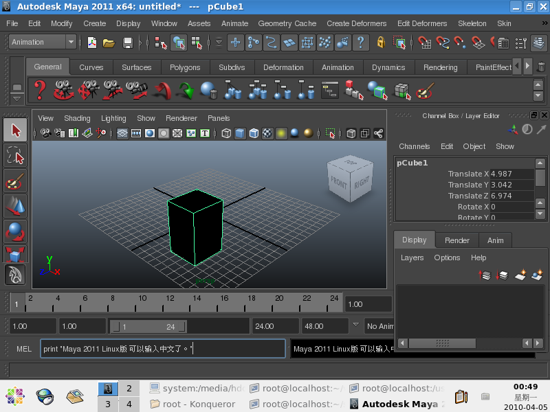Screen dimensions: 550x412
Task: Toggle the select by object type icon
Action: click(x=179, y=43)
